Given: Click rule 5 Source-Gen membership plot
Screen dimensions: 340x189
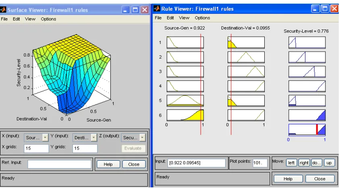Looking at the screenshot, I should pyautogui.click(x=185, y=101).
